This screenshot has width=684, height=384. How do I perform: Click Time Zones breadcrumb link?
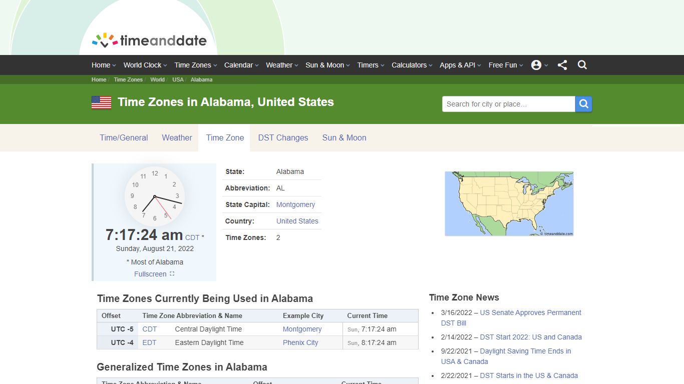[128, 79]
